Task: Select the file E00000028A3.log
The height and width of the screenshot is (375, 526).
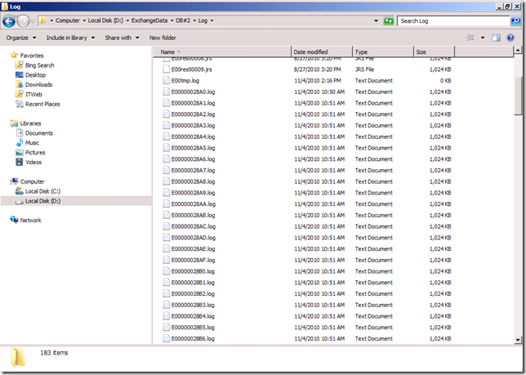Action: pos(194,126)
